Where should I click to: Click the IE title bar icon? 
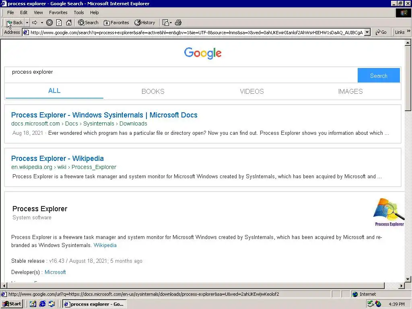tap(4, 3)
